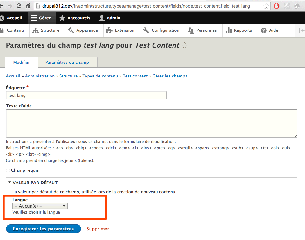Add page to shortcuts via the title star
The height and width of the screenshot is (240, 305).
coord(185,45)
